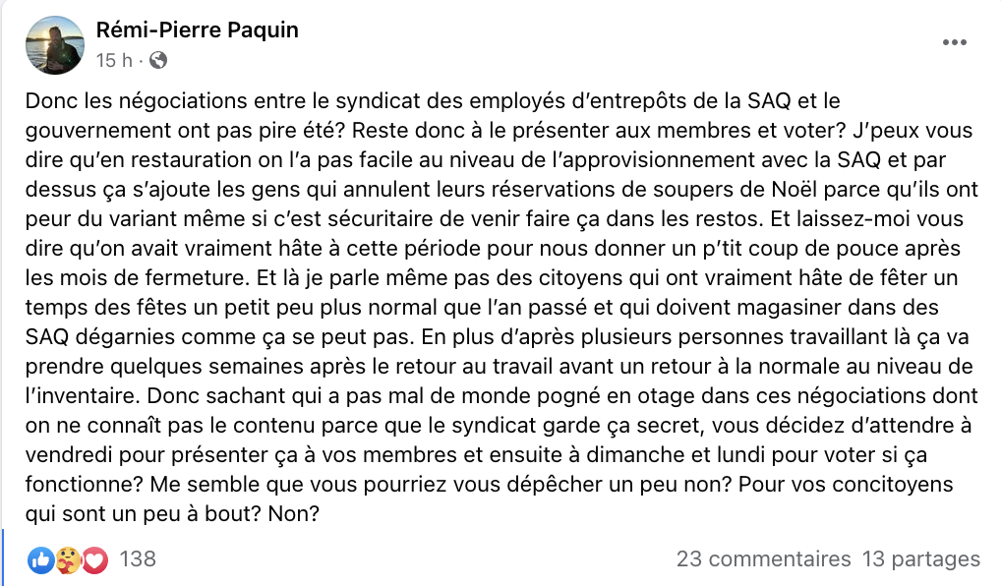Click the red Love heart reaction icon
1001x586 pixels.
click(94, 560)
